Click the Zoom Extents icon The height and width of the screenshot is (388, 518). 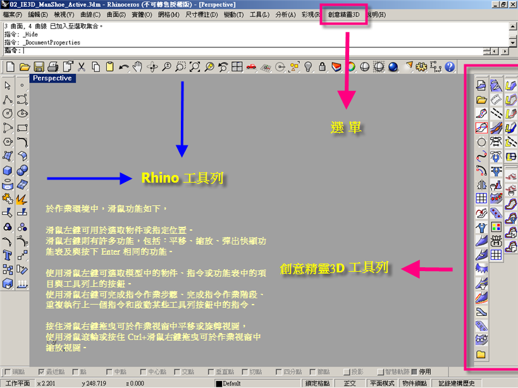click(x=195, y=67)
